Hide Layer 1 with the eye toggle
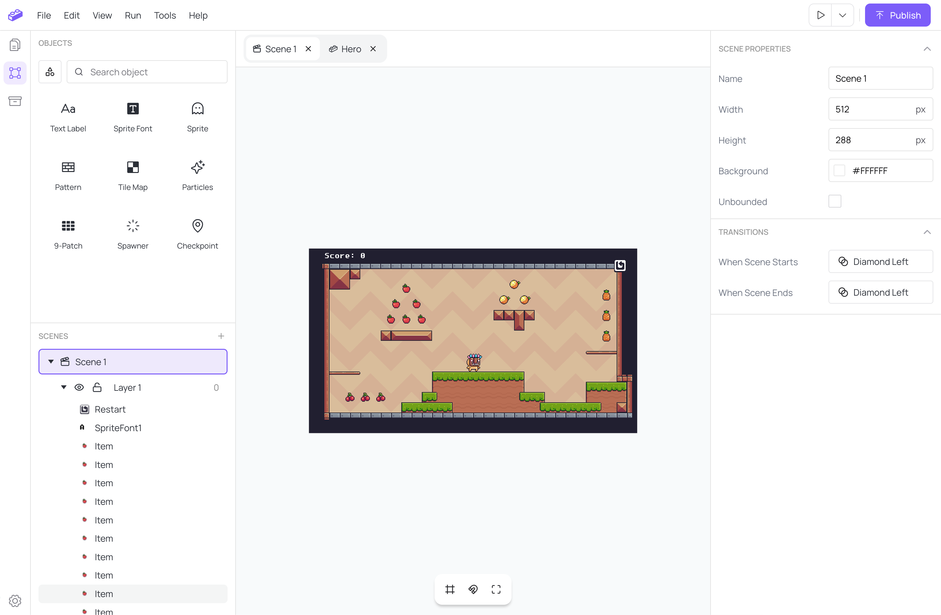This screenshot has height=615, width=941. pyautogui.click(x=79, y=387)
